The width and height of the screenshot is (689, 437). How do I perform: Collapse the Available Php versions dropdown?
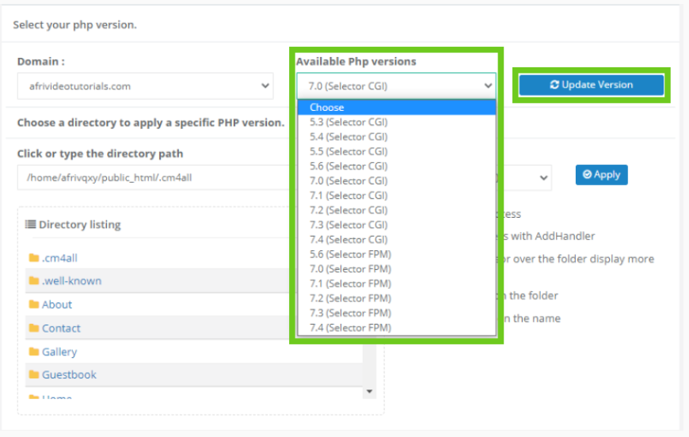(396, 85)
